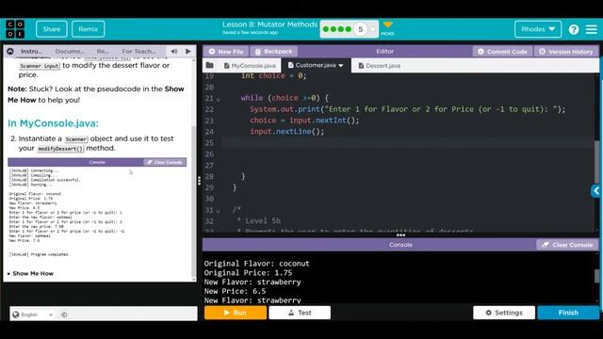
Task: Fold the comment block at line 31
Action: coord(218,211)
